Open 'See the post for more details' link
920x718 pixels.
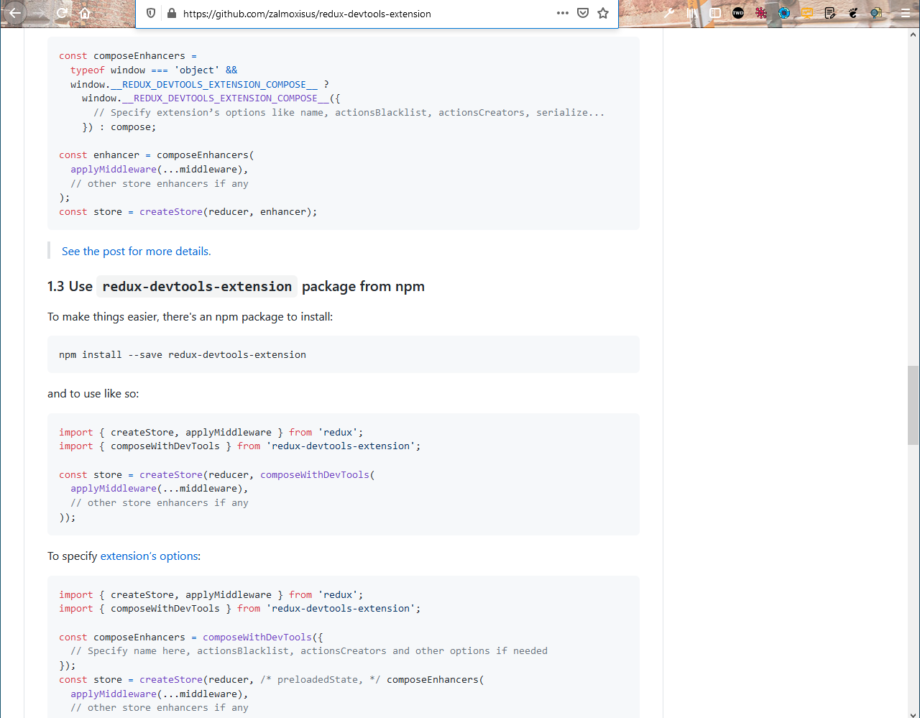coord(136,251)
